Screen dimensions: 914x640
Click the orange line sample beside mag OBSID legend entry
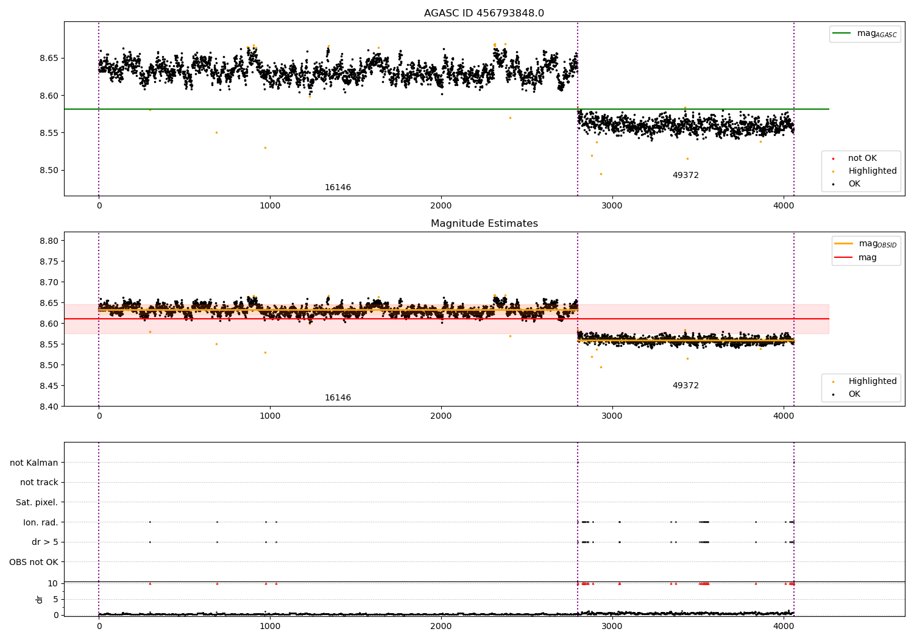click(844, 244)
